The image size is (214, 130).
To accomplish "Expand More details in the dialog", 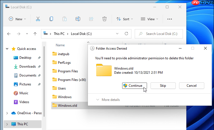I will click(108, 100).
